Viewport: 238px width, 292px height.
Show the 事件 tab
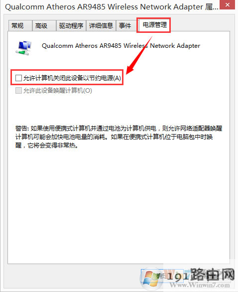(x=126, y=25)
